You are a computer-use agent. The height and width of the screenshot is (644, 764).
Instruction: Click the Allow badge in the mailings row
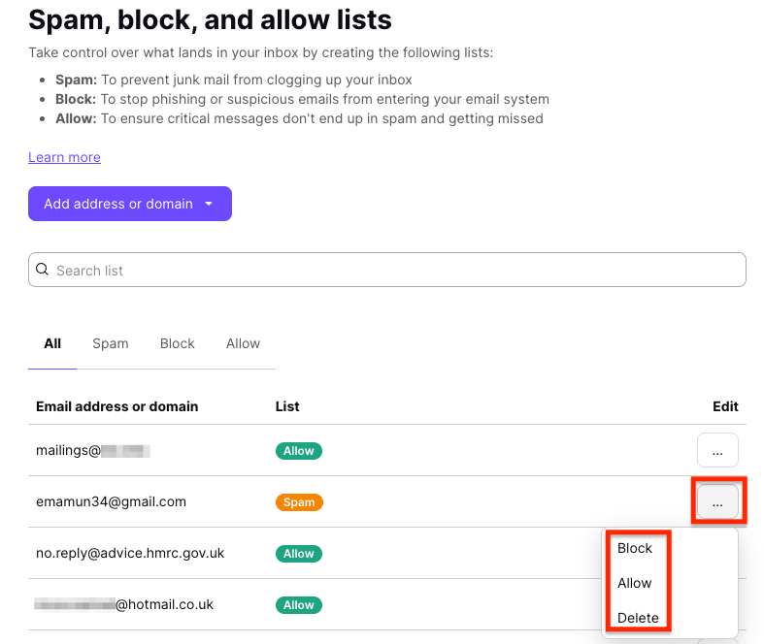coord(299,451)
